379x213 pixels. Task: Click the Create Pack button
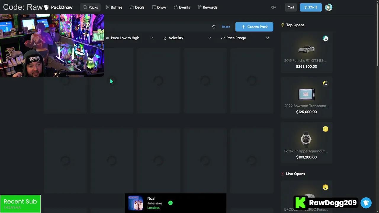click(254, 27)
